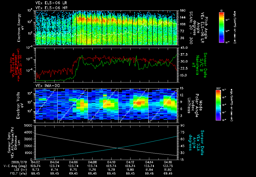Click the 4000 km altitude tick
This screenshot has height=177, width=256.
(28, 132)
